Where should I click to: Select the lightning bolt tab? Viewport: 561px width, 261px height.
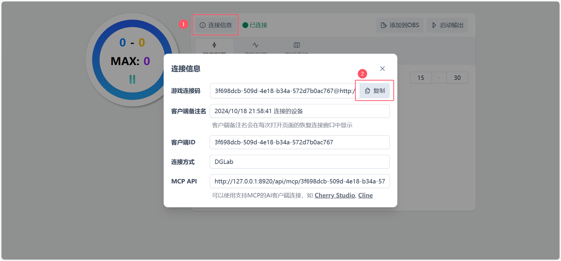pos(214,46)
